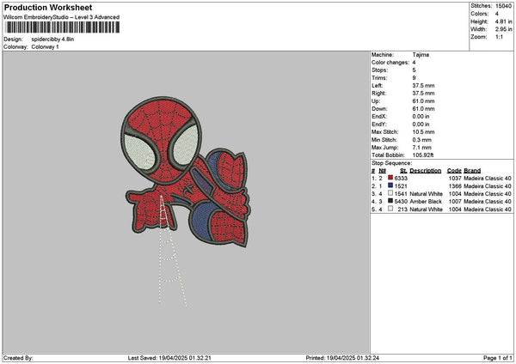Click the Stitches count 15040
516x364 pixels.
click(503, 5)
